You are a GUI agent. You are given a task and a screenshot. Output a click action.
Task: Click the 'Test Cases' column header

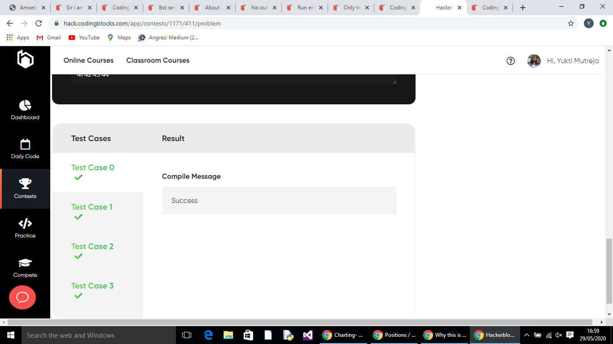91,138
